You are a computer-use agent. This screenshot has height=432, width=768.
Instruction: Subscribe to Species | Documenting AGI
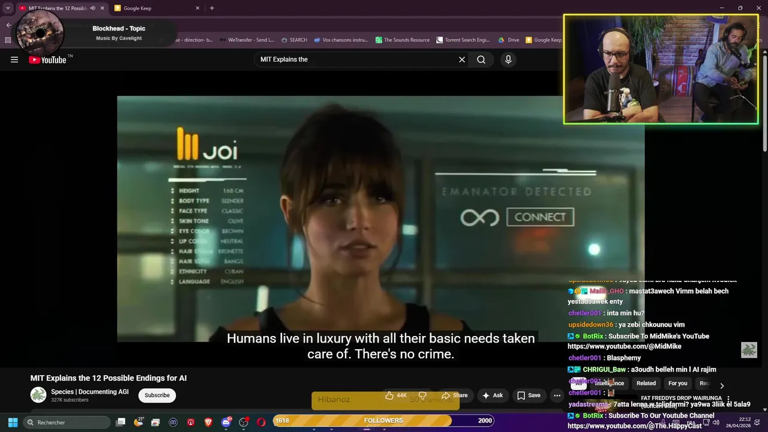pyautogui.click(x=157, y=395)
